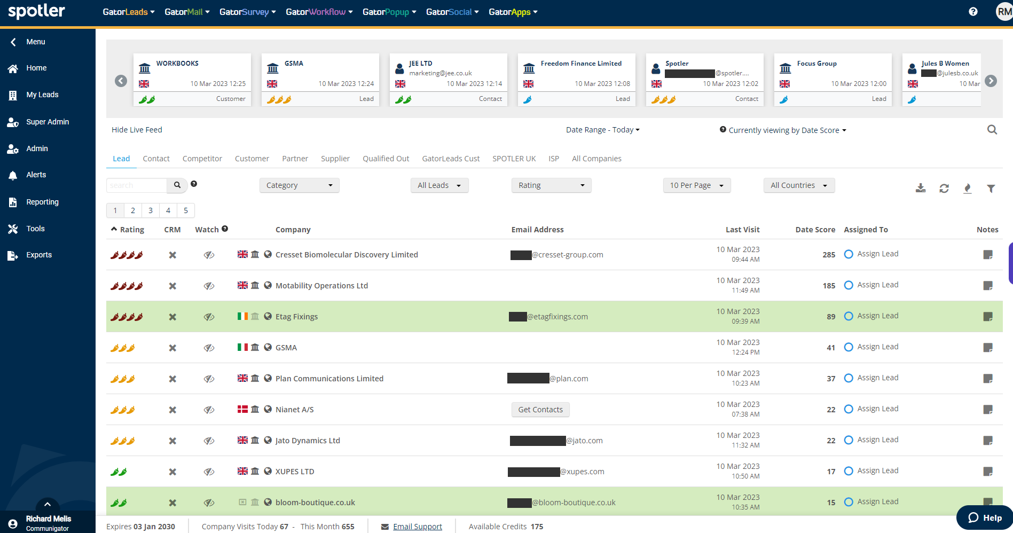Click the Email Support link
The height and width of the screenshot is (533, 1013).
point(417,527)
